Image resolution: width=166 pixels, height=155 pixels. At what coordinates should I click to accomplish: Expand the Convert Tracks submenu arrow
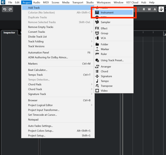[x=91, y=32]
